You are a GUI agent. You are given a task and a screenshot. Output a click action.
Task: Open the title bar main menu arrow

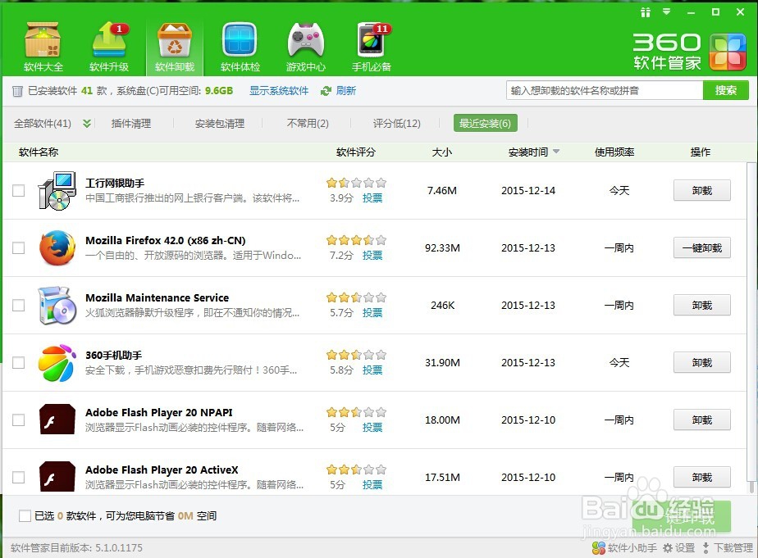(667, 11)
